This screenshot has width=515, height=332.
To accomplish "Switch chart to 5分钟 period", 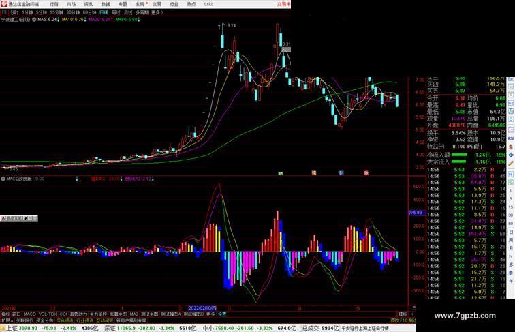I will (x=42, y=12).
